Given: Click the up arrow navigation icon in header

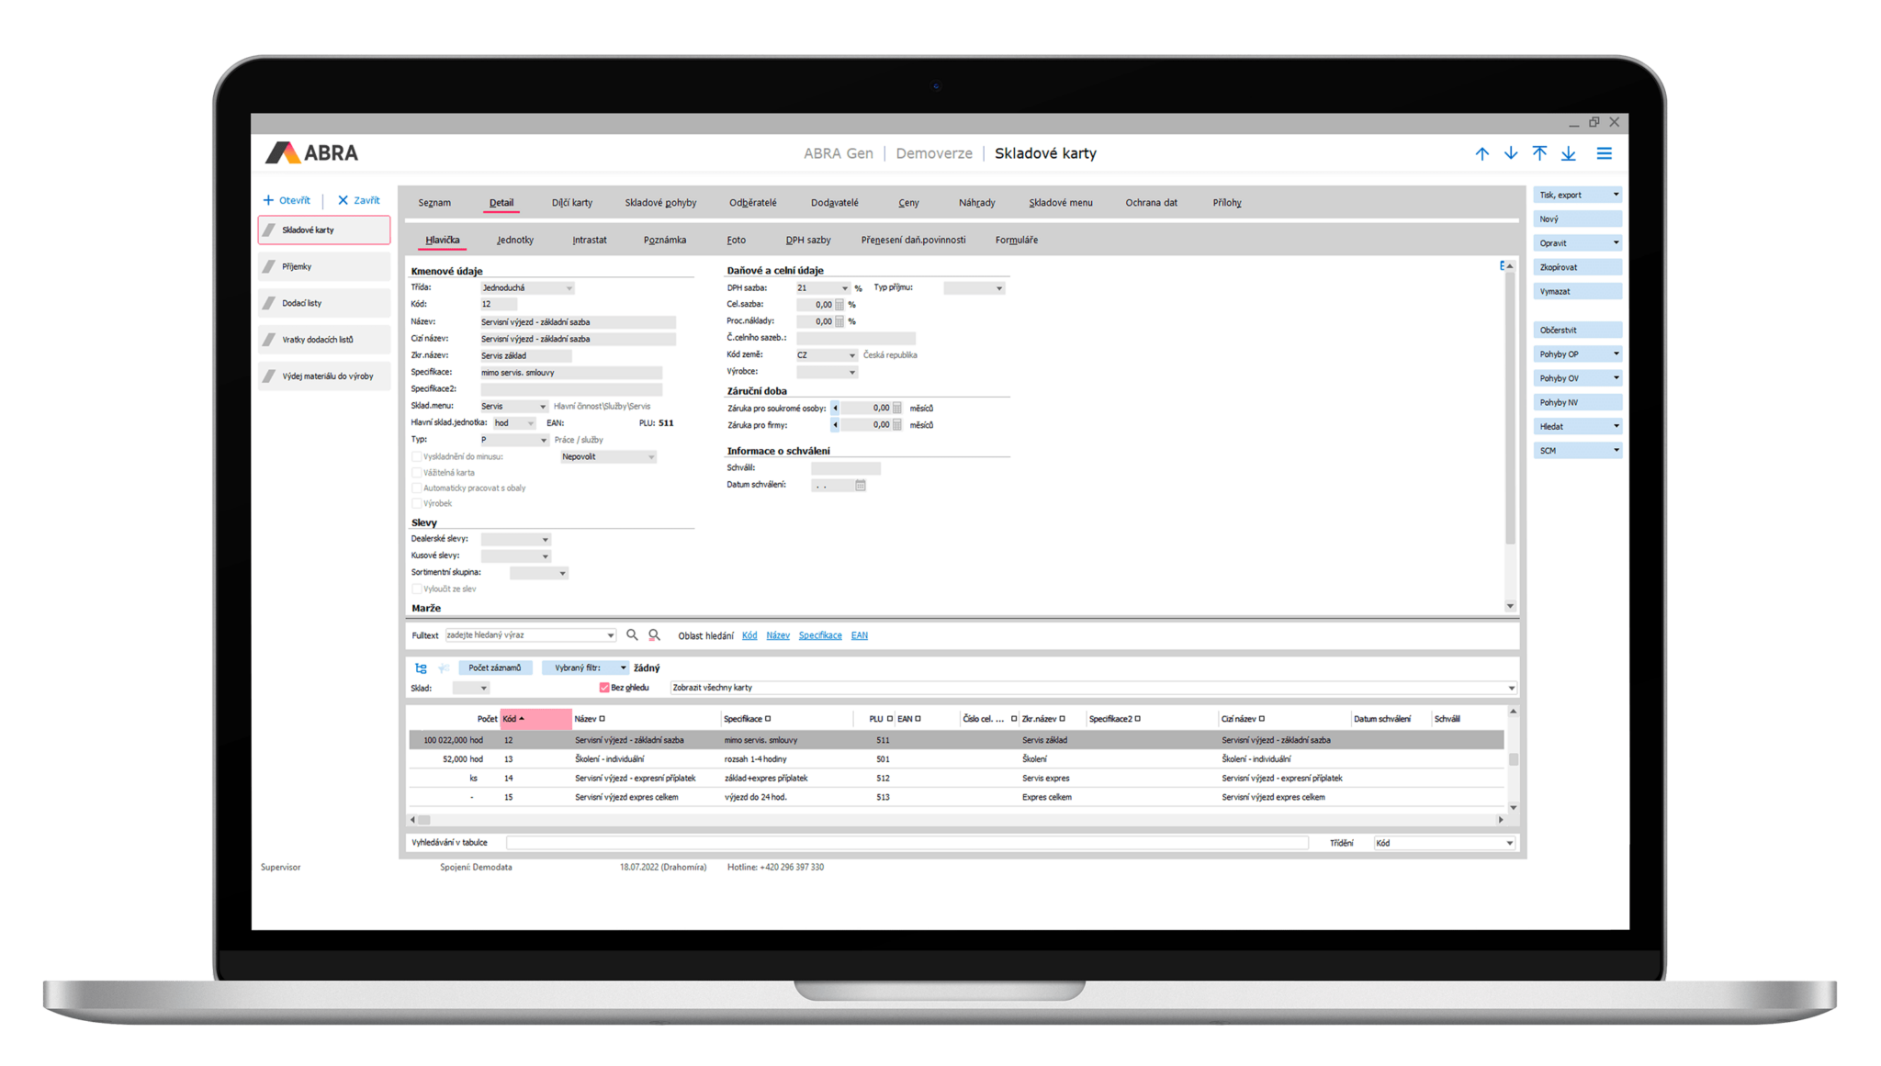Looking at the screenshot, I should (x=1482, y=153).
